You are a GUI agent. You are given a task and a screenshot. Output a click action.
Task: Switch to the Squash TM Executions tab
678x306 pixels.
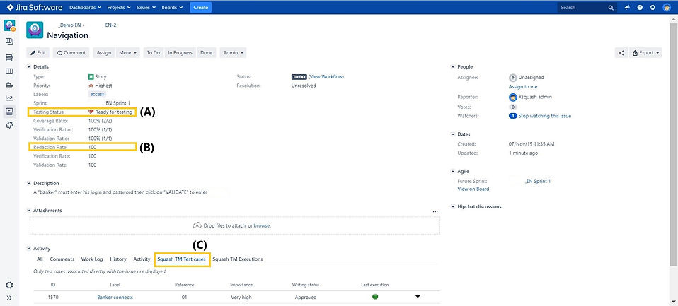(237, 259)
